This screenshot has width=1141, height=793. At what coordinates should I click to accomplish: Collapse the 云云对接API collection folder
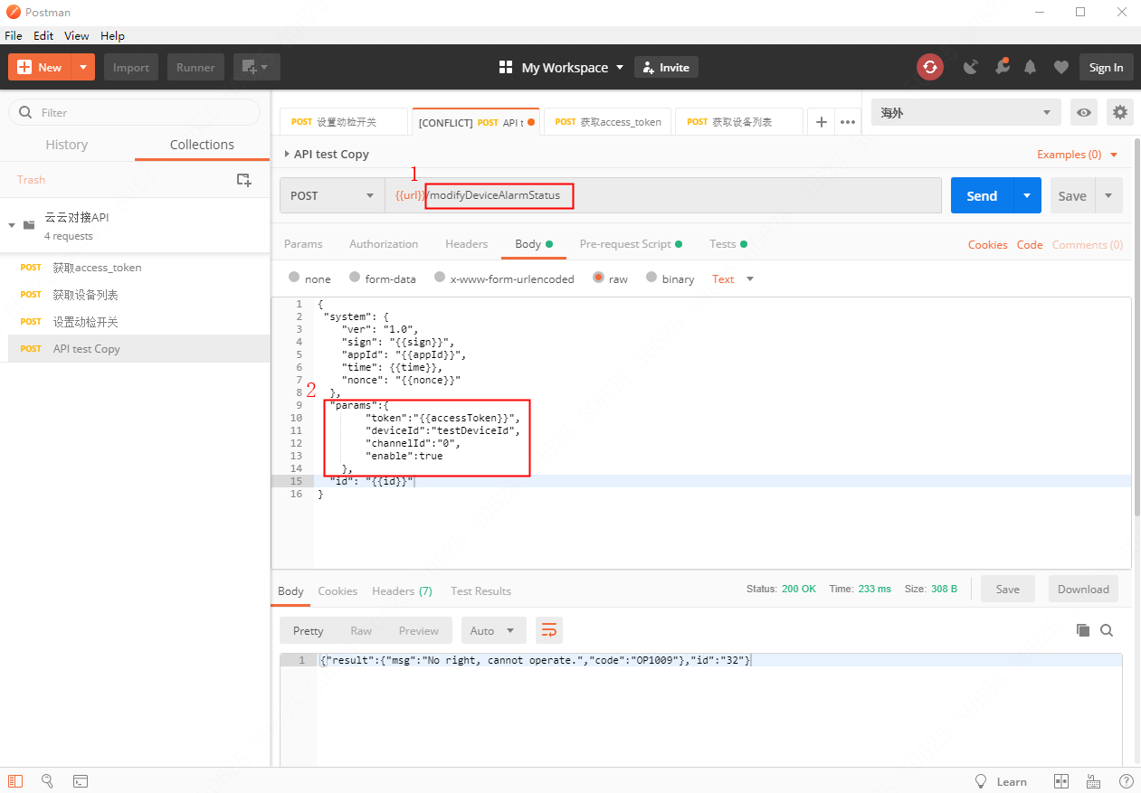(x=12, y=224)
